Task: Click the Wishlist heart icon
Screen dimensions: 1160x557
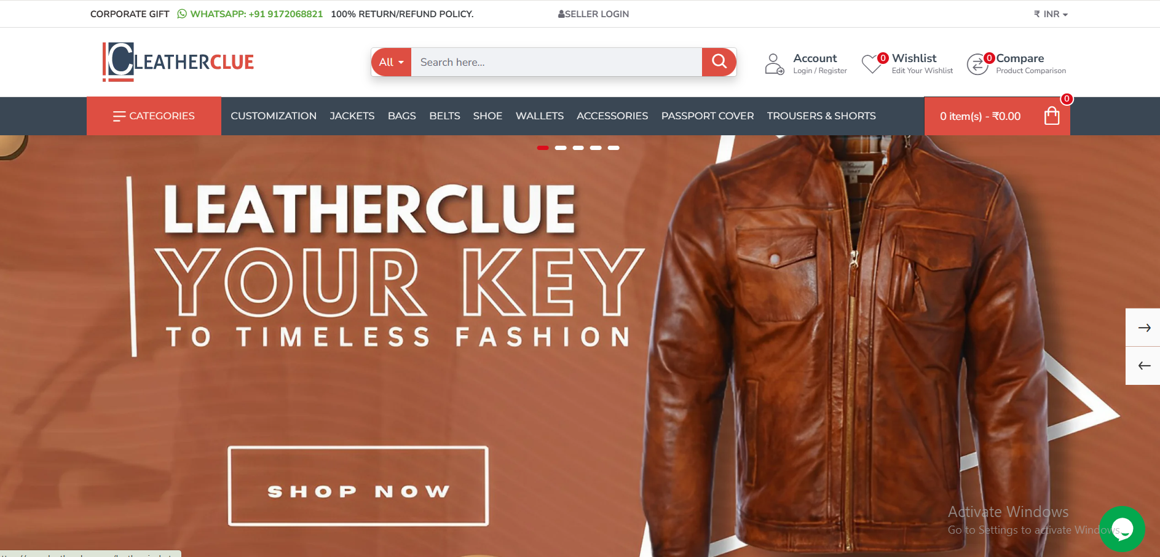Action: [x=872, y=64]
